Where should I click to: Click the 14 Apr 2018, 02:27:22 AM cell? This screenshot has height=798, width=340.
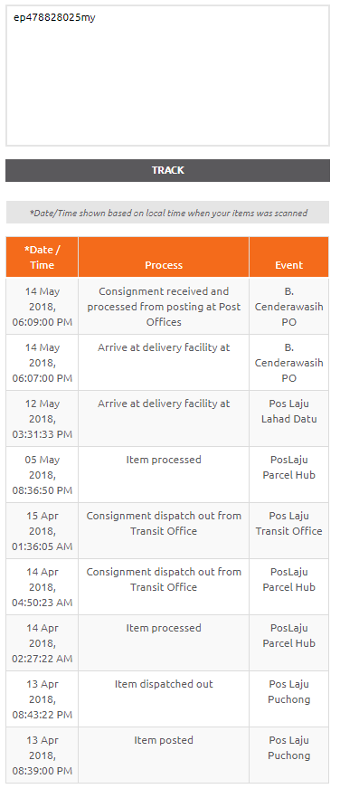click(x=42, y=642)
